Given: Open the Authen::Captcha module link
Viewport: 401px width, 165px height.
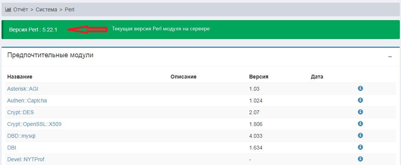Looking at the screenshot, I should coord(27,101).
